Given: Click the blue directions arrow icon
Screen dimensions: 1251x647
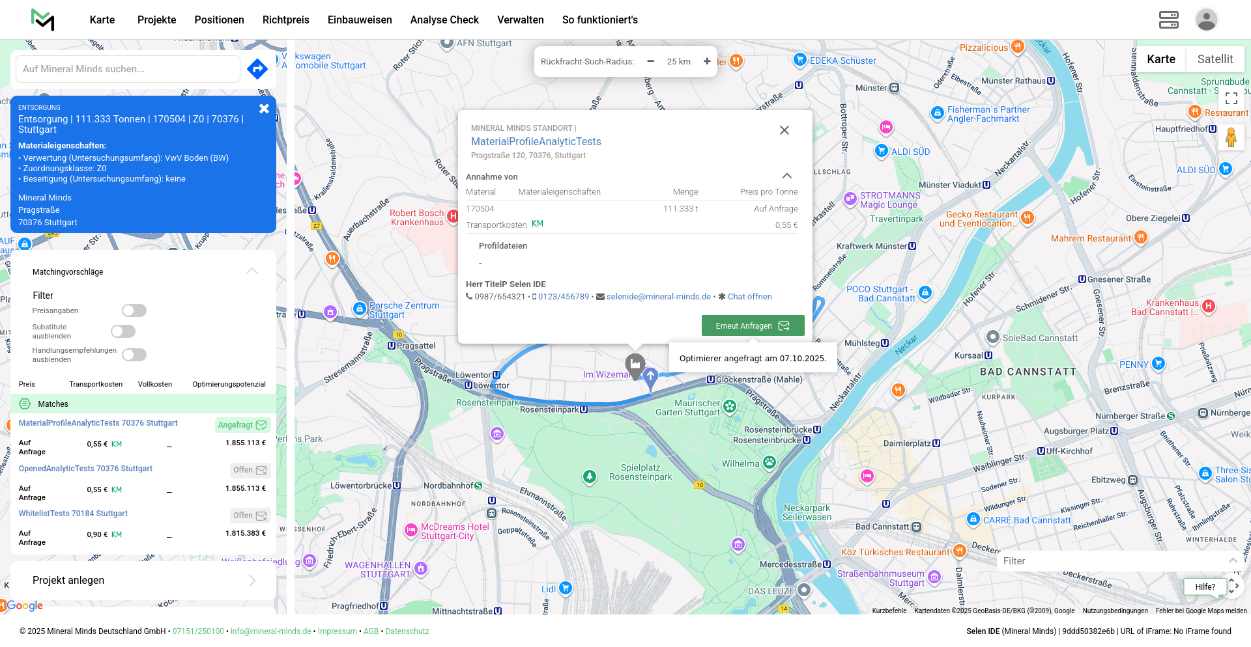Looking at the screenshot, I should pyautogui.click(x=257, y=69).
